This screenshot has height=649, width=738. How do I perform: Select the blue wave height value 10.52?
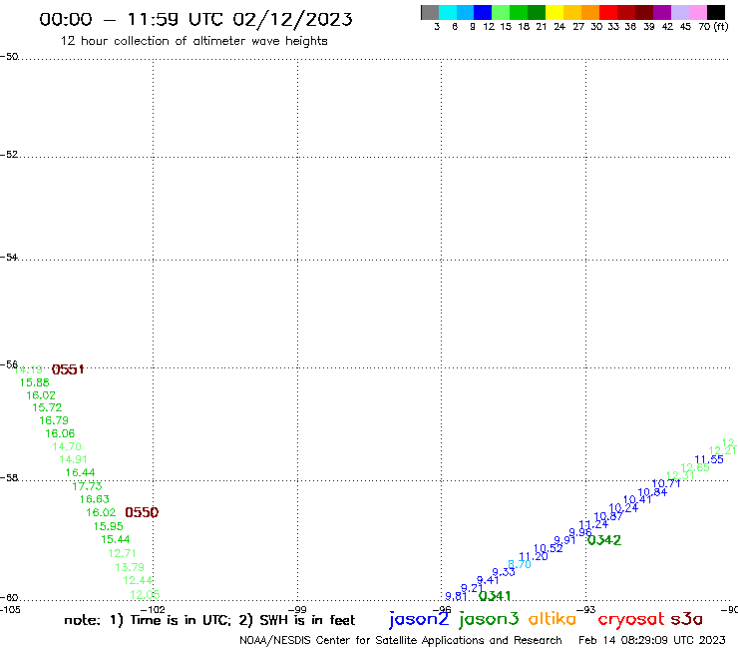[549, 548]
